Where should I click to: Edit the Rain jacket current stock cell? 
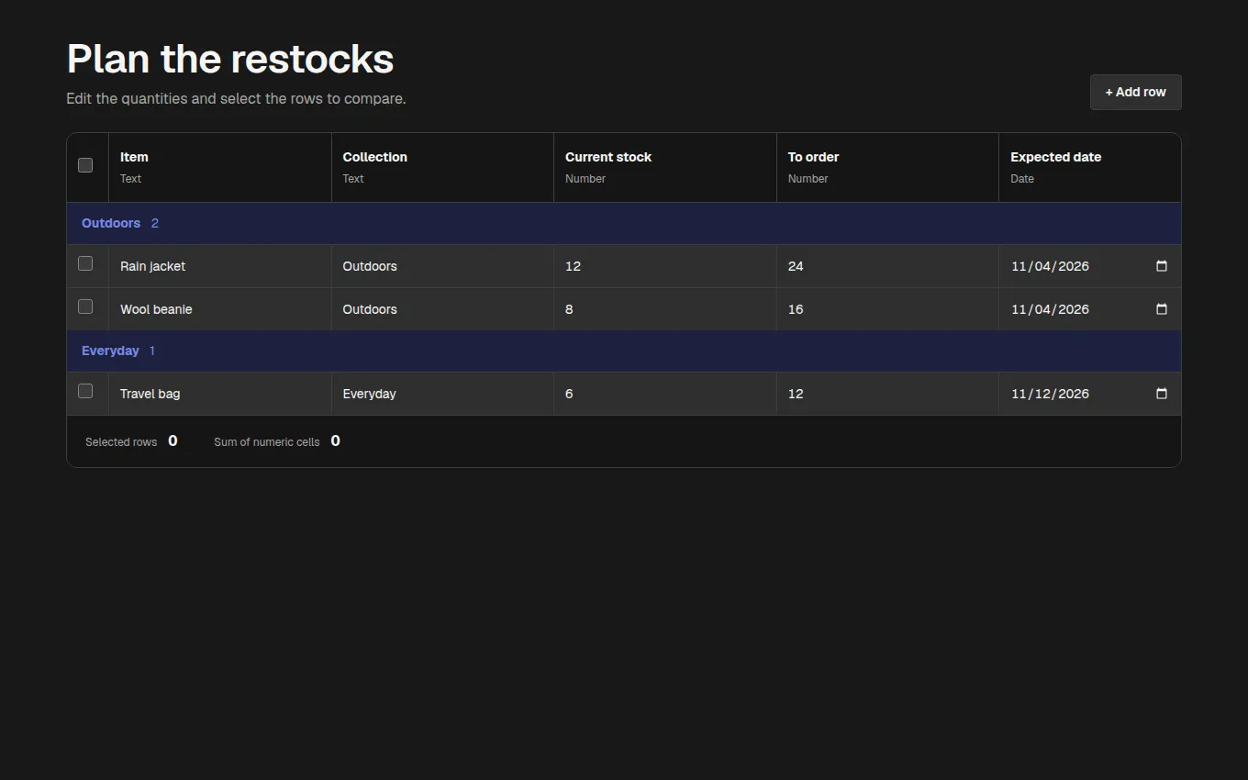[665, 266]
